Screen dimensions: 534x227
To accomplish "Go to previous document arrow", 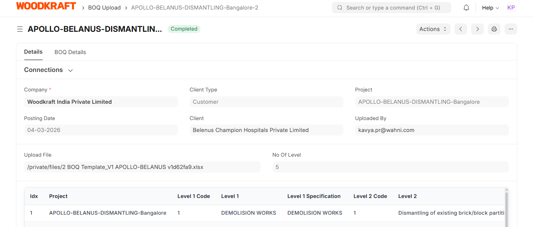I will (461, 29).
